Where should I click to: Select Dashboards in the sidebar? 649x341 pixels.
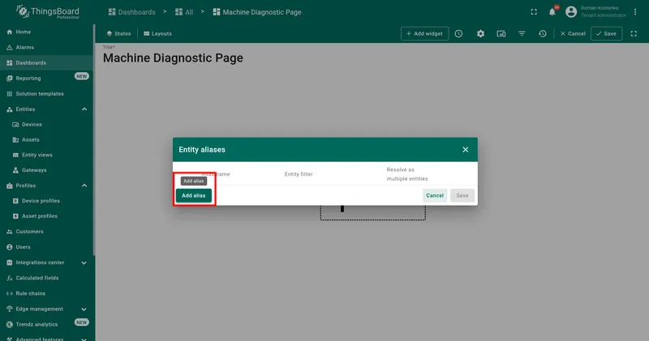pyautogui.click(x=46, y=63)
